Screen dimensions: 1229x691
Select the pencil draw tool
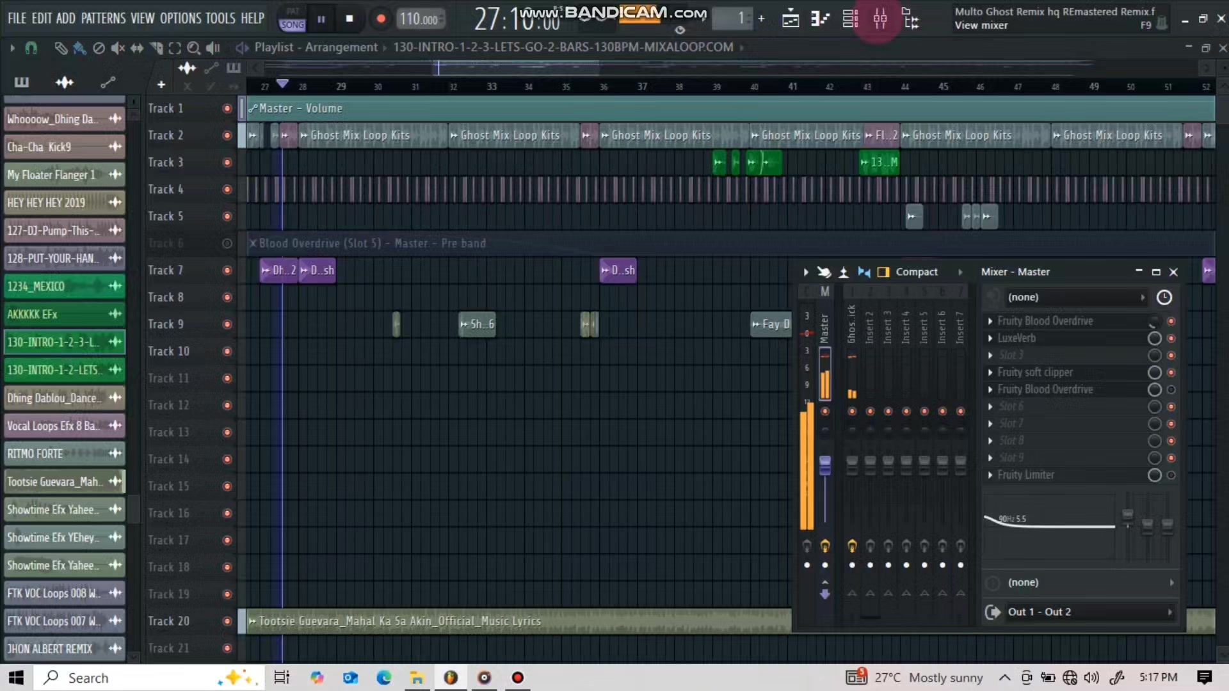61,48
